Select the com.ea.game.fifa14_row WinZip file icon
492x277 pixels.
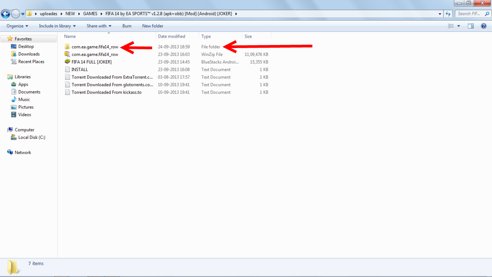click(67, 54)
